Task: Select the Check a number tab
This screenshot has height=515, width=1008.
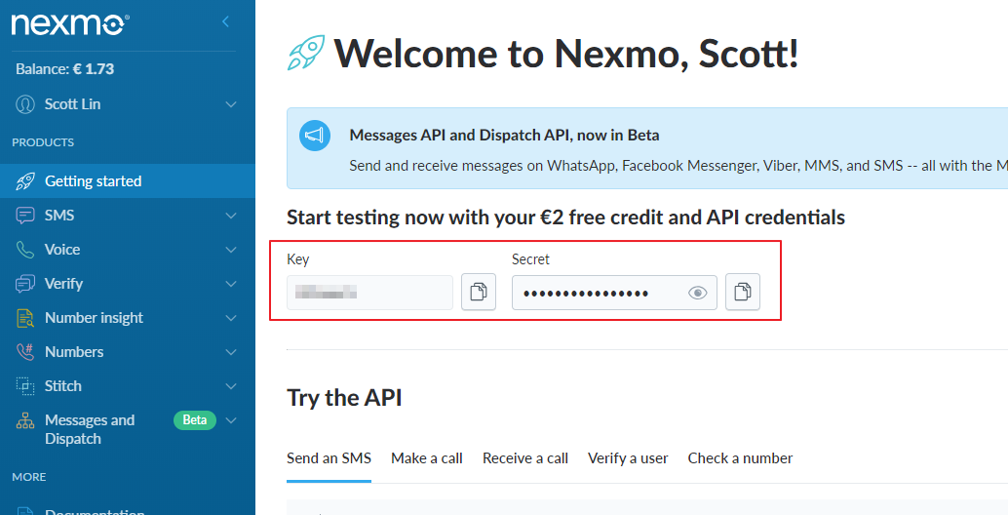Action: coord(740,458)
